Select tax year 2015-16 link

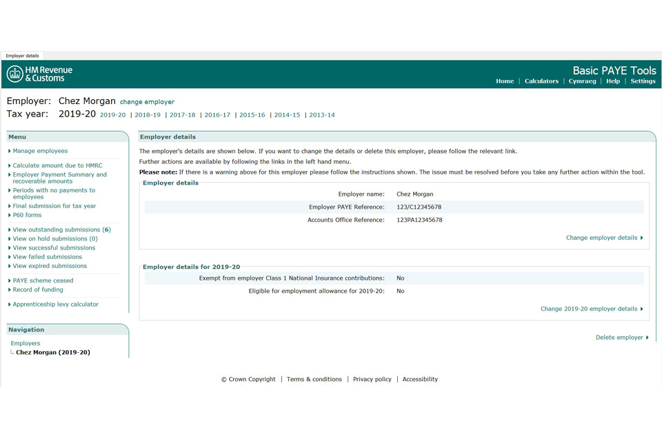[252, 115]
